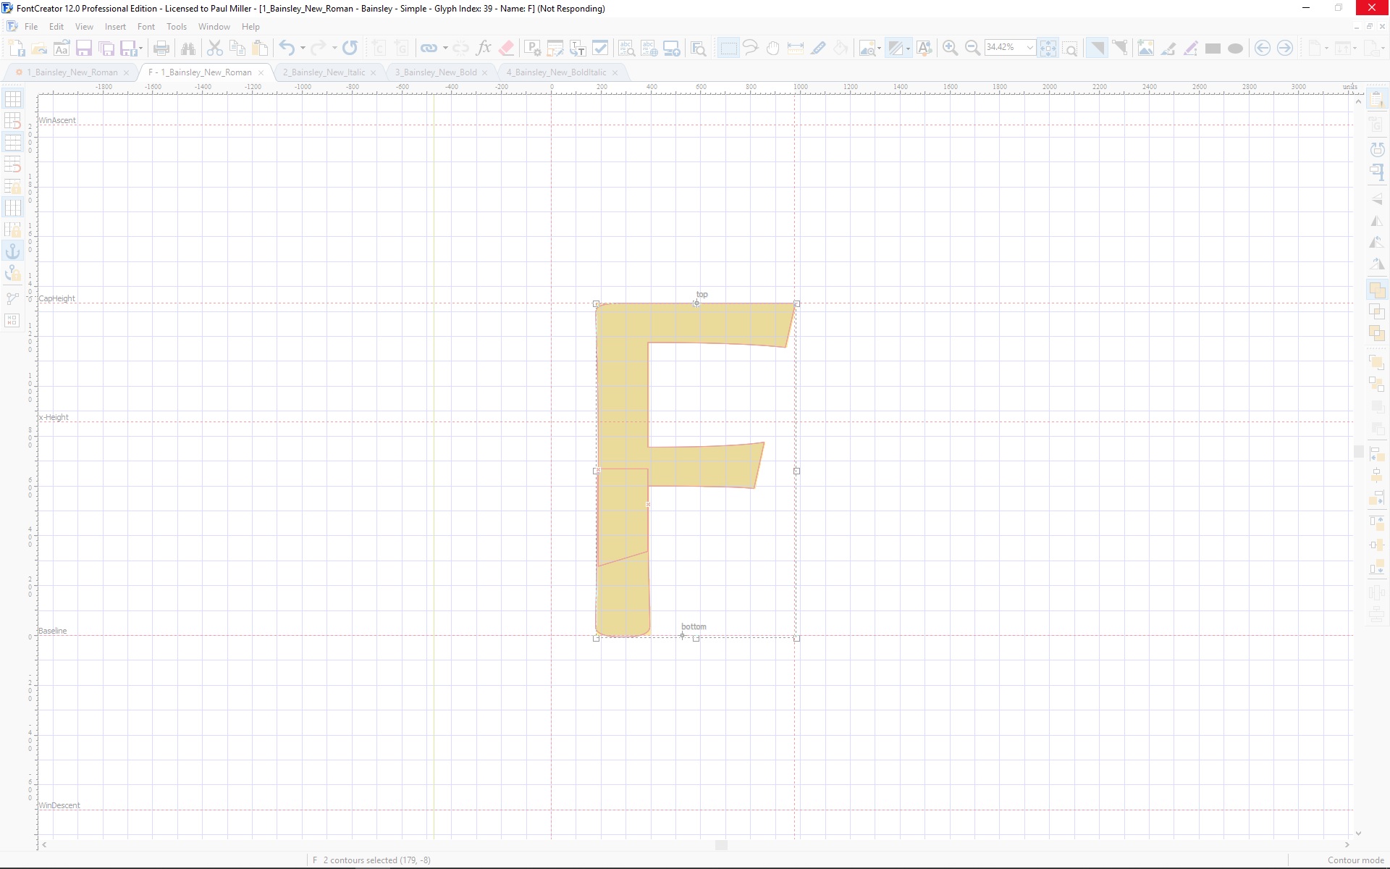Open the Font menu

click(146, 27)
